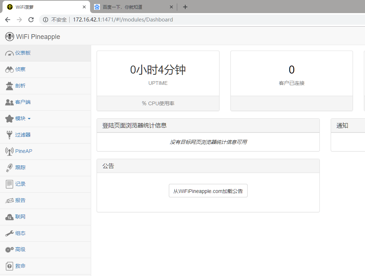
Task: Click the star icon for 模块
Action: 9,119
